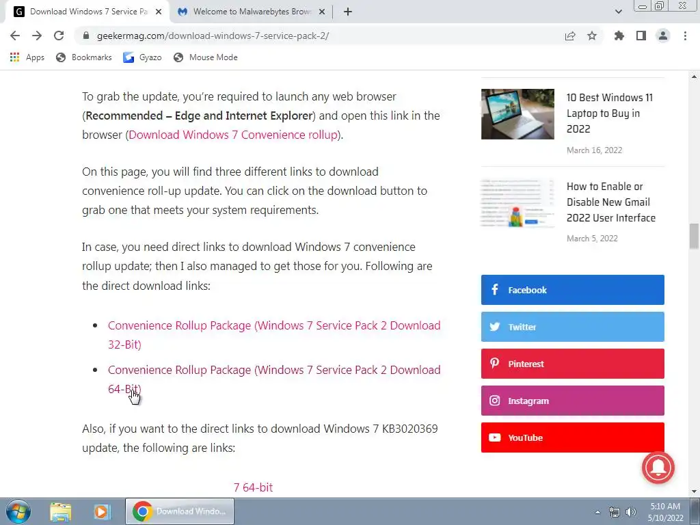Follow on Instagram button
This screenshot has width=700, height=525.
coord(572,401)
